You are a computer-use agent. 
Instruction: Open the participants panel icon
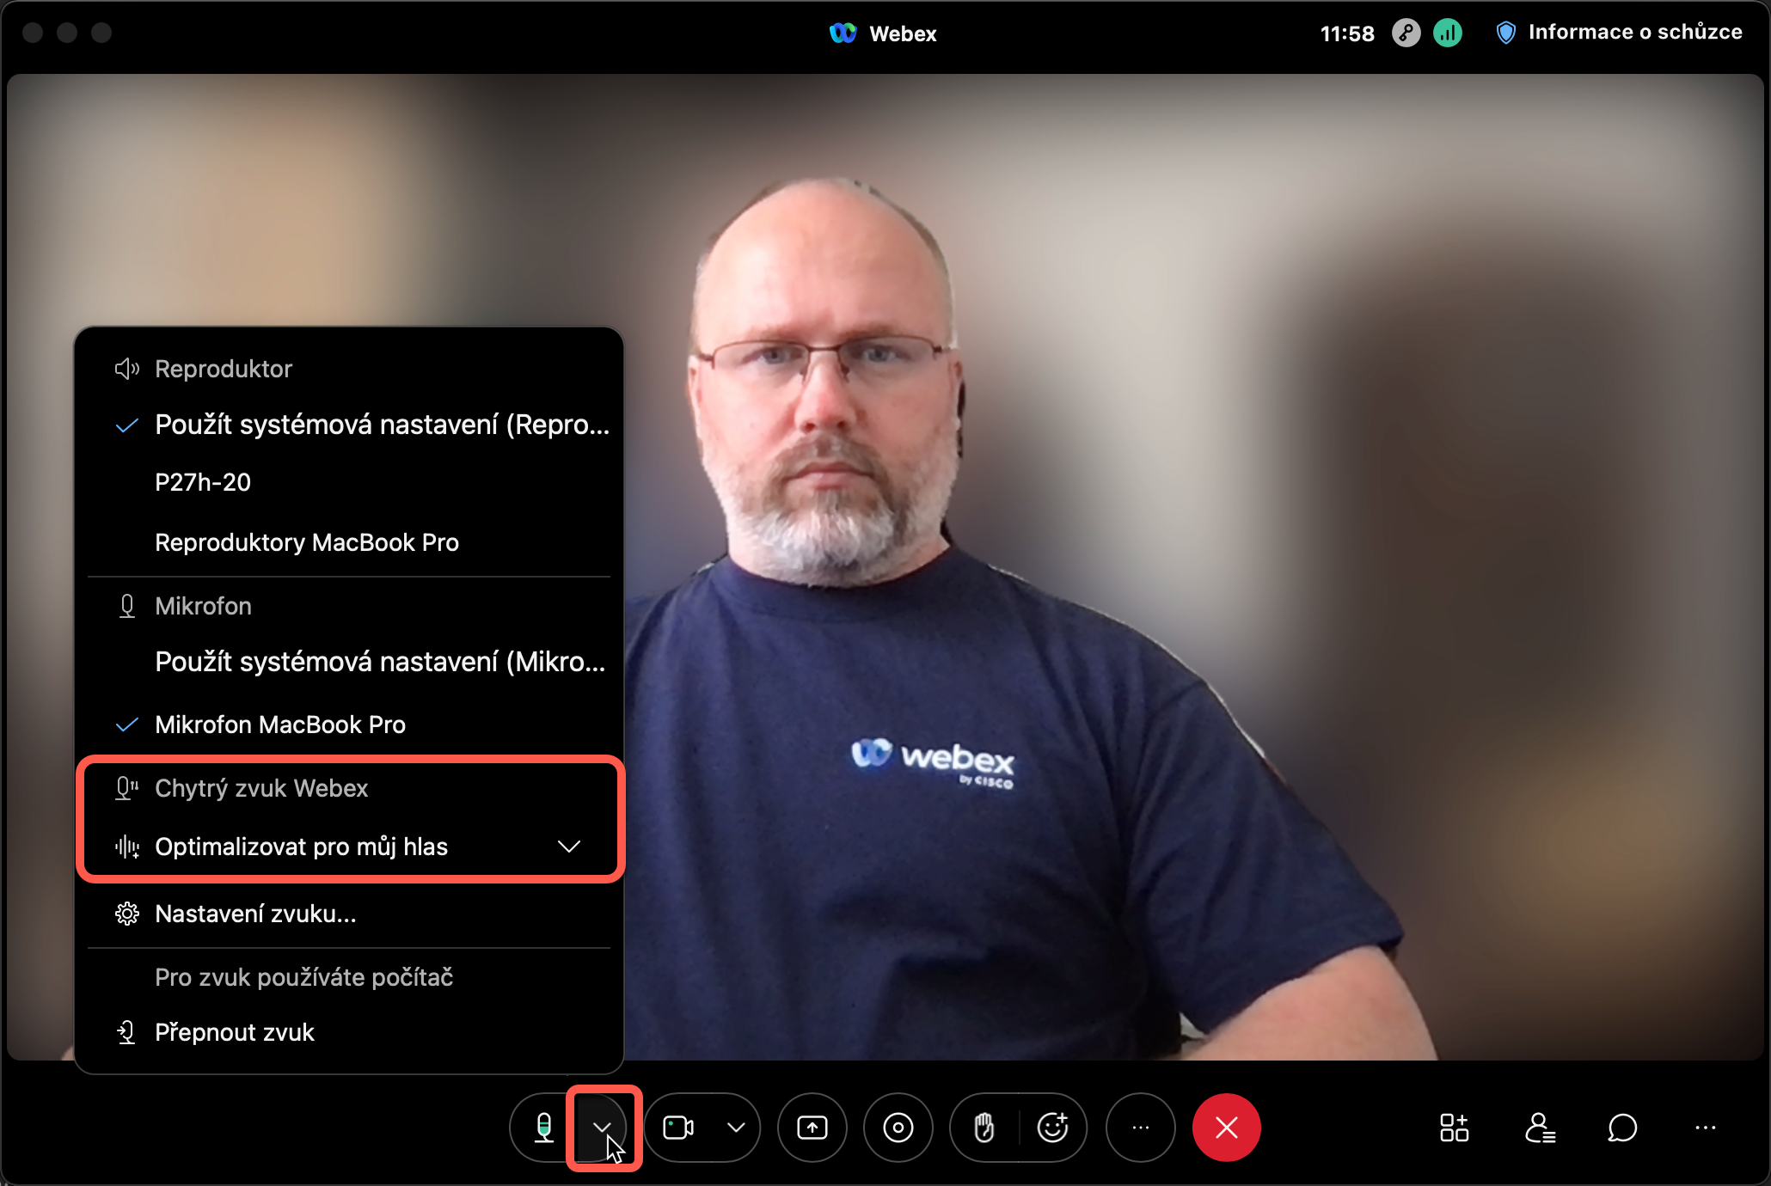(1540, 1128)
